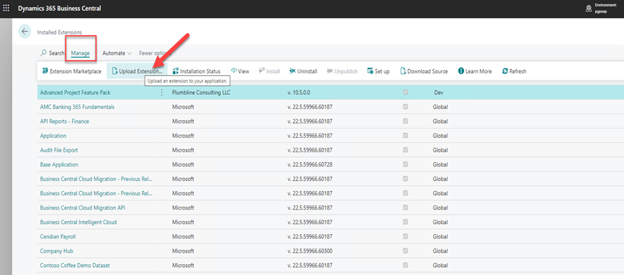Click Plumbline Consulting LLC publisher cell
The height and width of the screenshot is (275, 624).
click(201, 93)
